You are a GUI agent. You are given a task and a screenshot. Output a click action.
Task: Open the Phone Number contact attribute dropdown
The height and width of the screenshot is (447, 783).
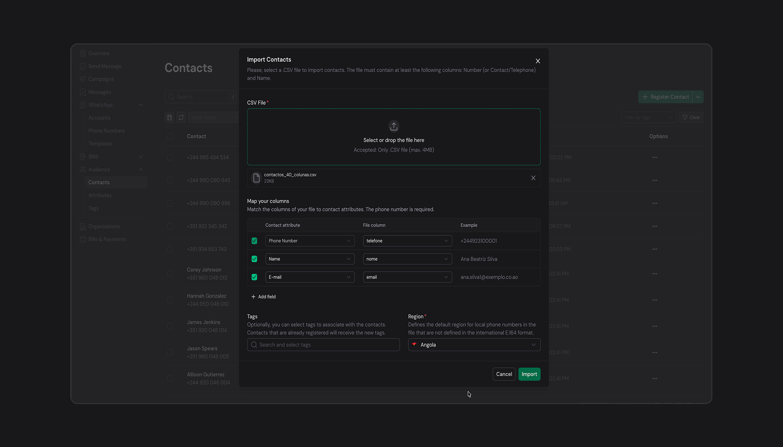pos(310,241)
